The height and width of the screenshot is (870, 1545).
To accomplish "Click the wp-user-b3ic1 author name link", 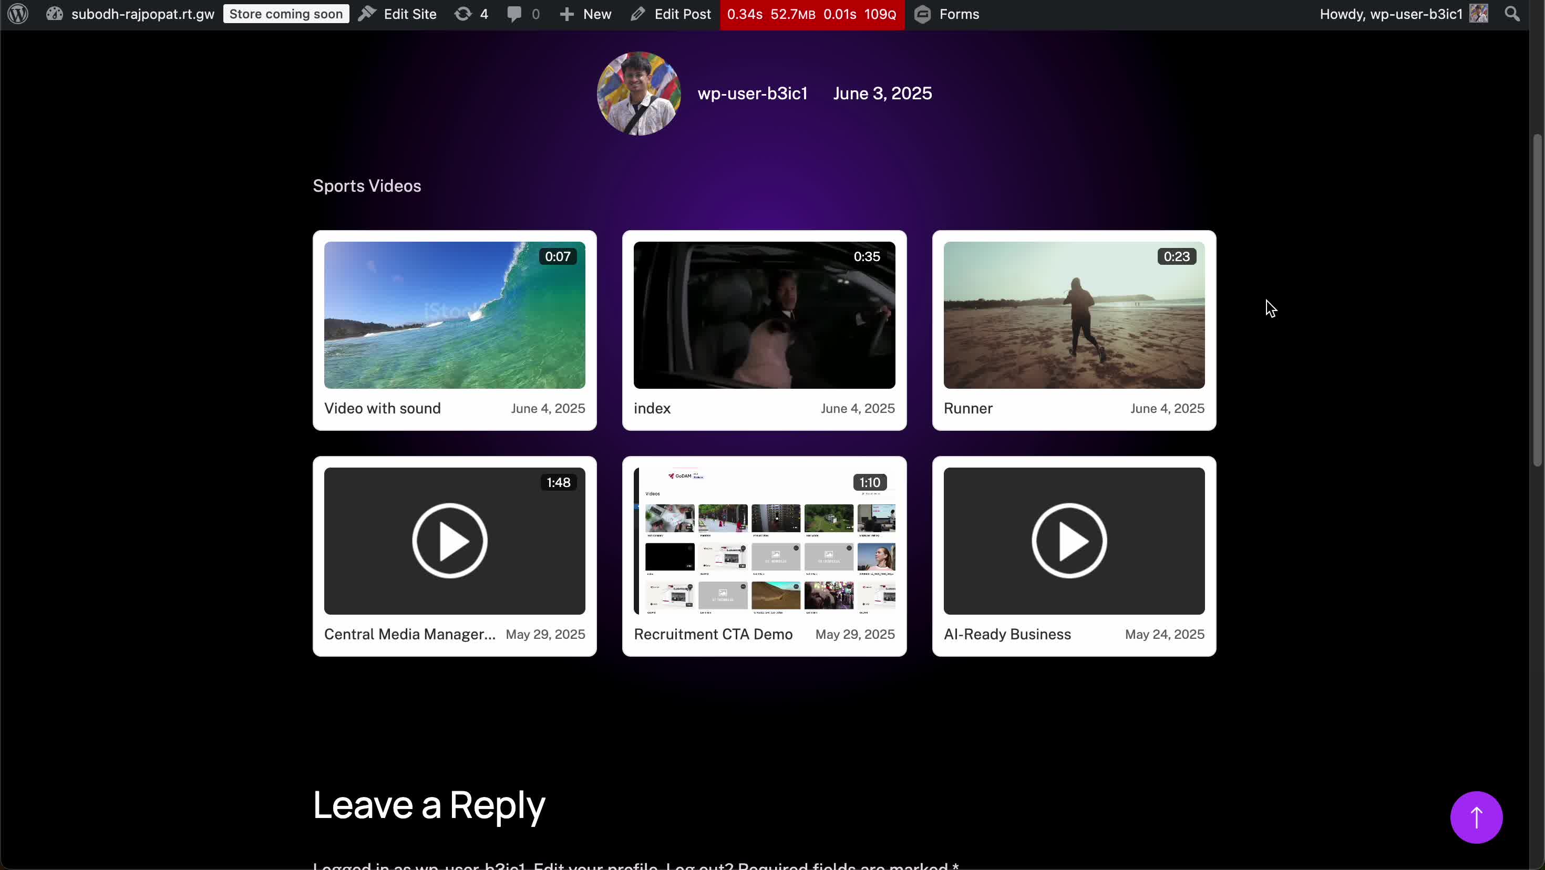I will tap(752, 94).
